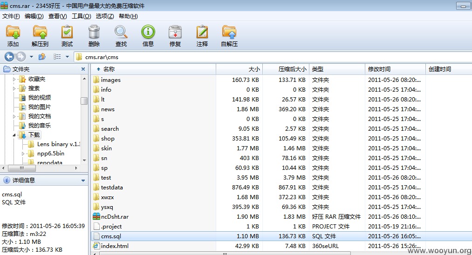This screenshot has height=255, width=472.
Task: Open the view mode dropdown arrow
Action: point(67,56)
